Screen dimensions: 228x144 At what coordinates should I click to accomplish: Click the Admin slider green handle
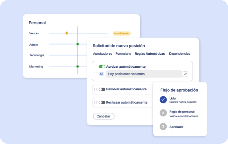78,44
